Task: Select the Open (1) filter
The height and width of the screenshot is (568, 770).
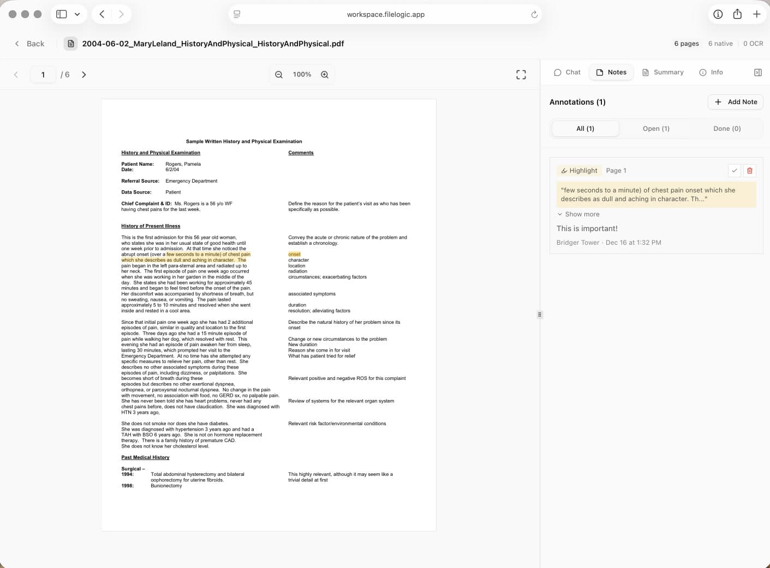Action: click(x=656, y=129)
